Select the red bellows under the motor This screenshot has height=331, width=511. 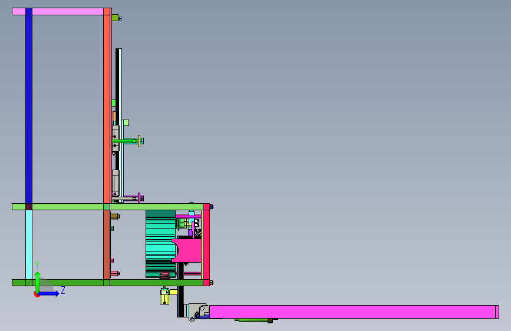pyautogui.click(x=165, y=276)
